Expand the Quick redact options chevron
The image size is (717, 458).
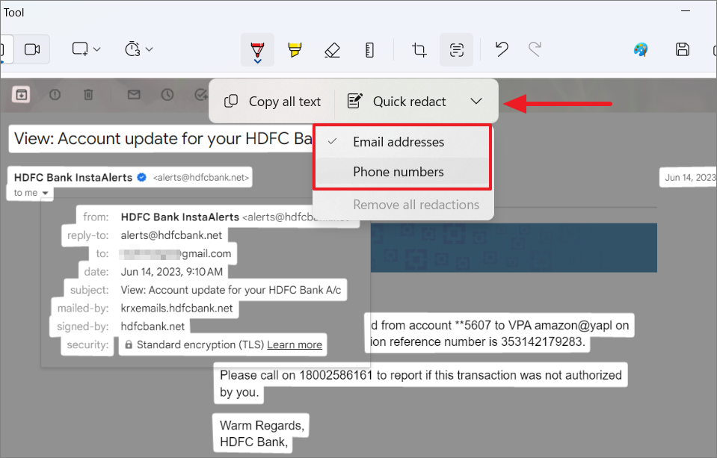(x=476, y=101)
